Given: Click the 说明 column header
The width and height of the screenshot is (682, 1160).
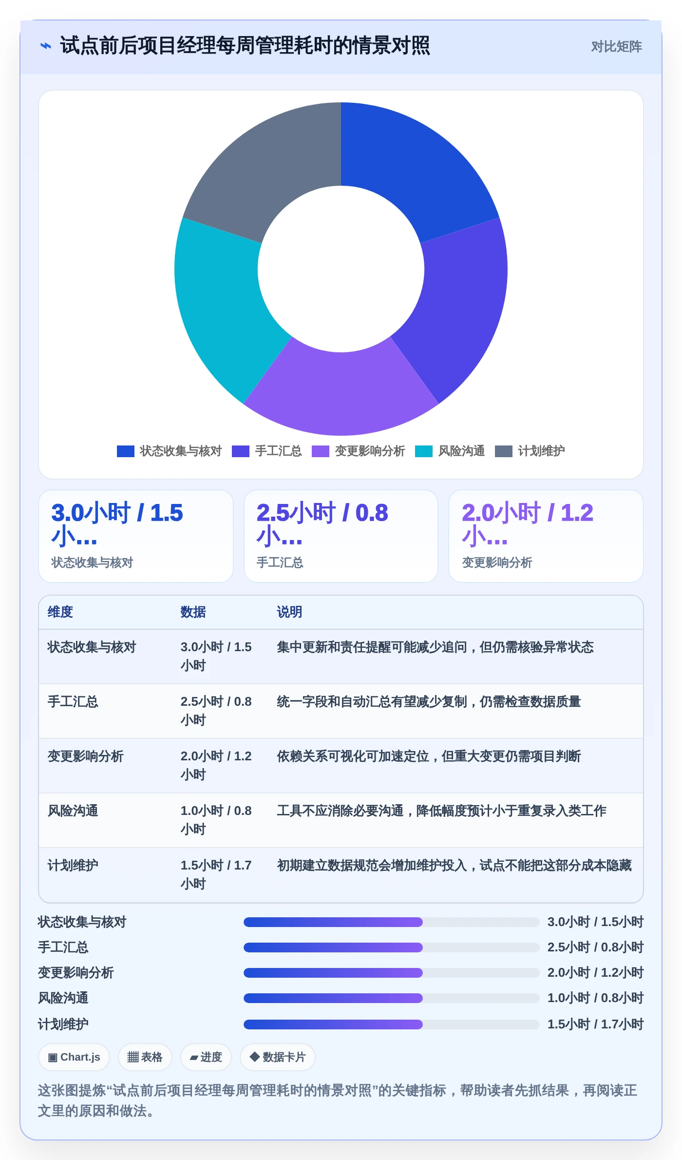Looking at the screenshot, I should [x=290, y=612].
